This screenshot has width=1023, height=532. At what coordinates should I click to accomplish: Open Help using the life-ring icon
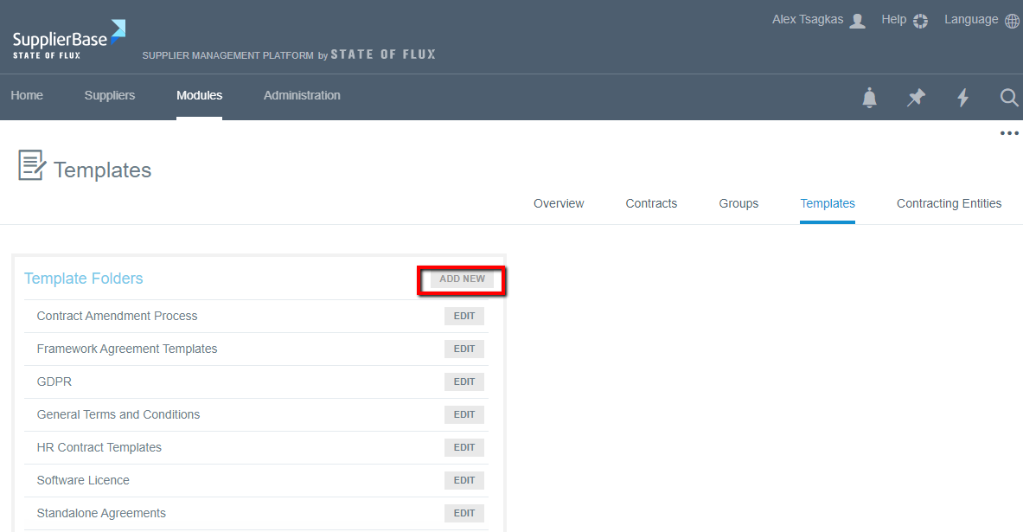point(918,20)
